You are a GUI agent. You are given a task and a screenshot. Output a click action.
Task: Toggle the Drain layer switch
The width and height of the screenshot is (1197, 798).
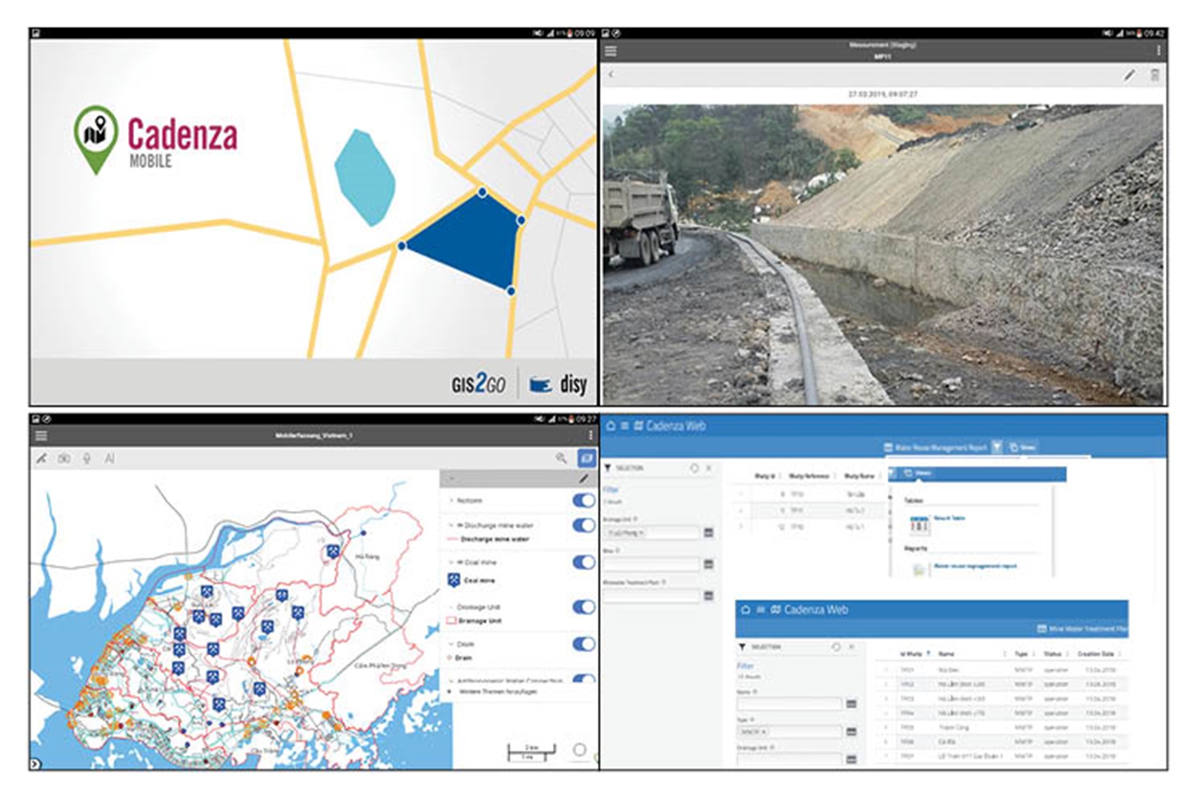tap(583, 644)
